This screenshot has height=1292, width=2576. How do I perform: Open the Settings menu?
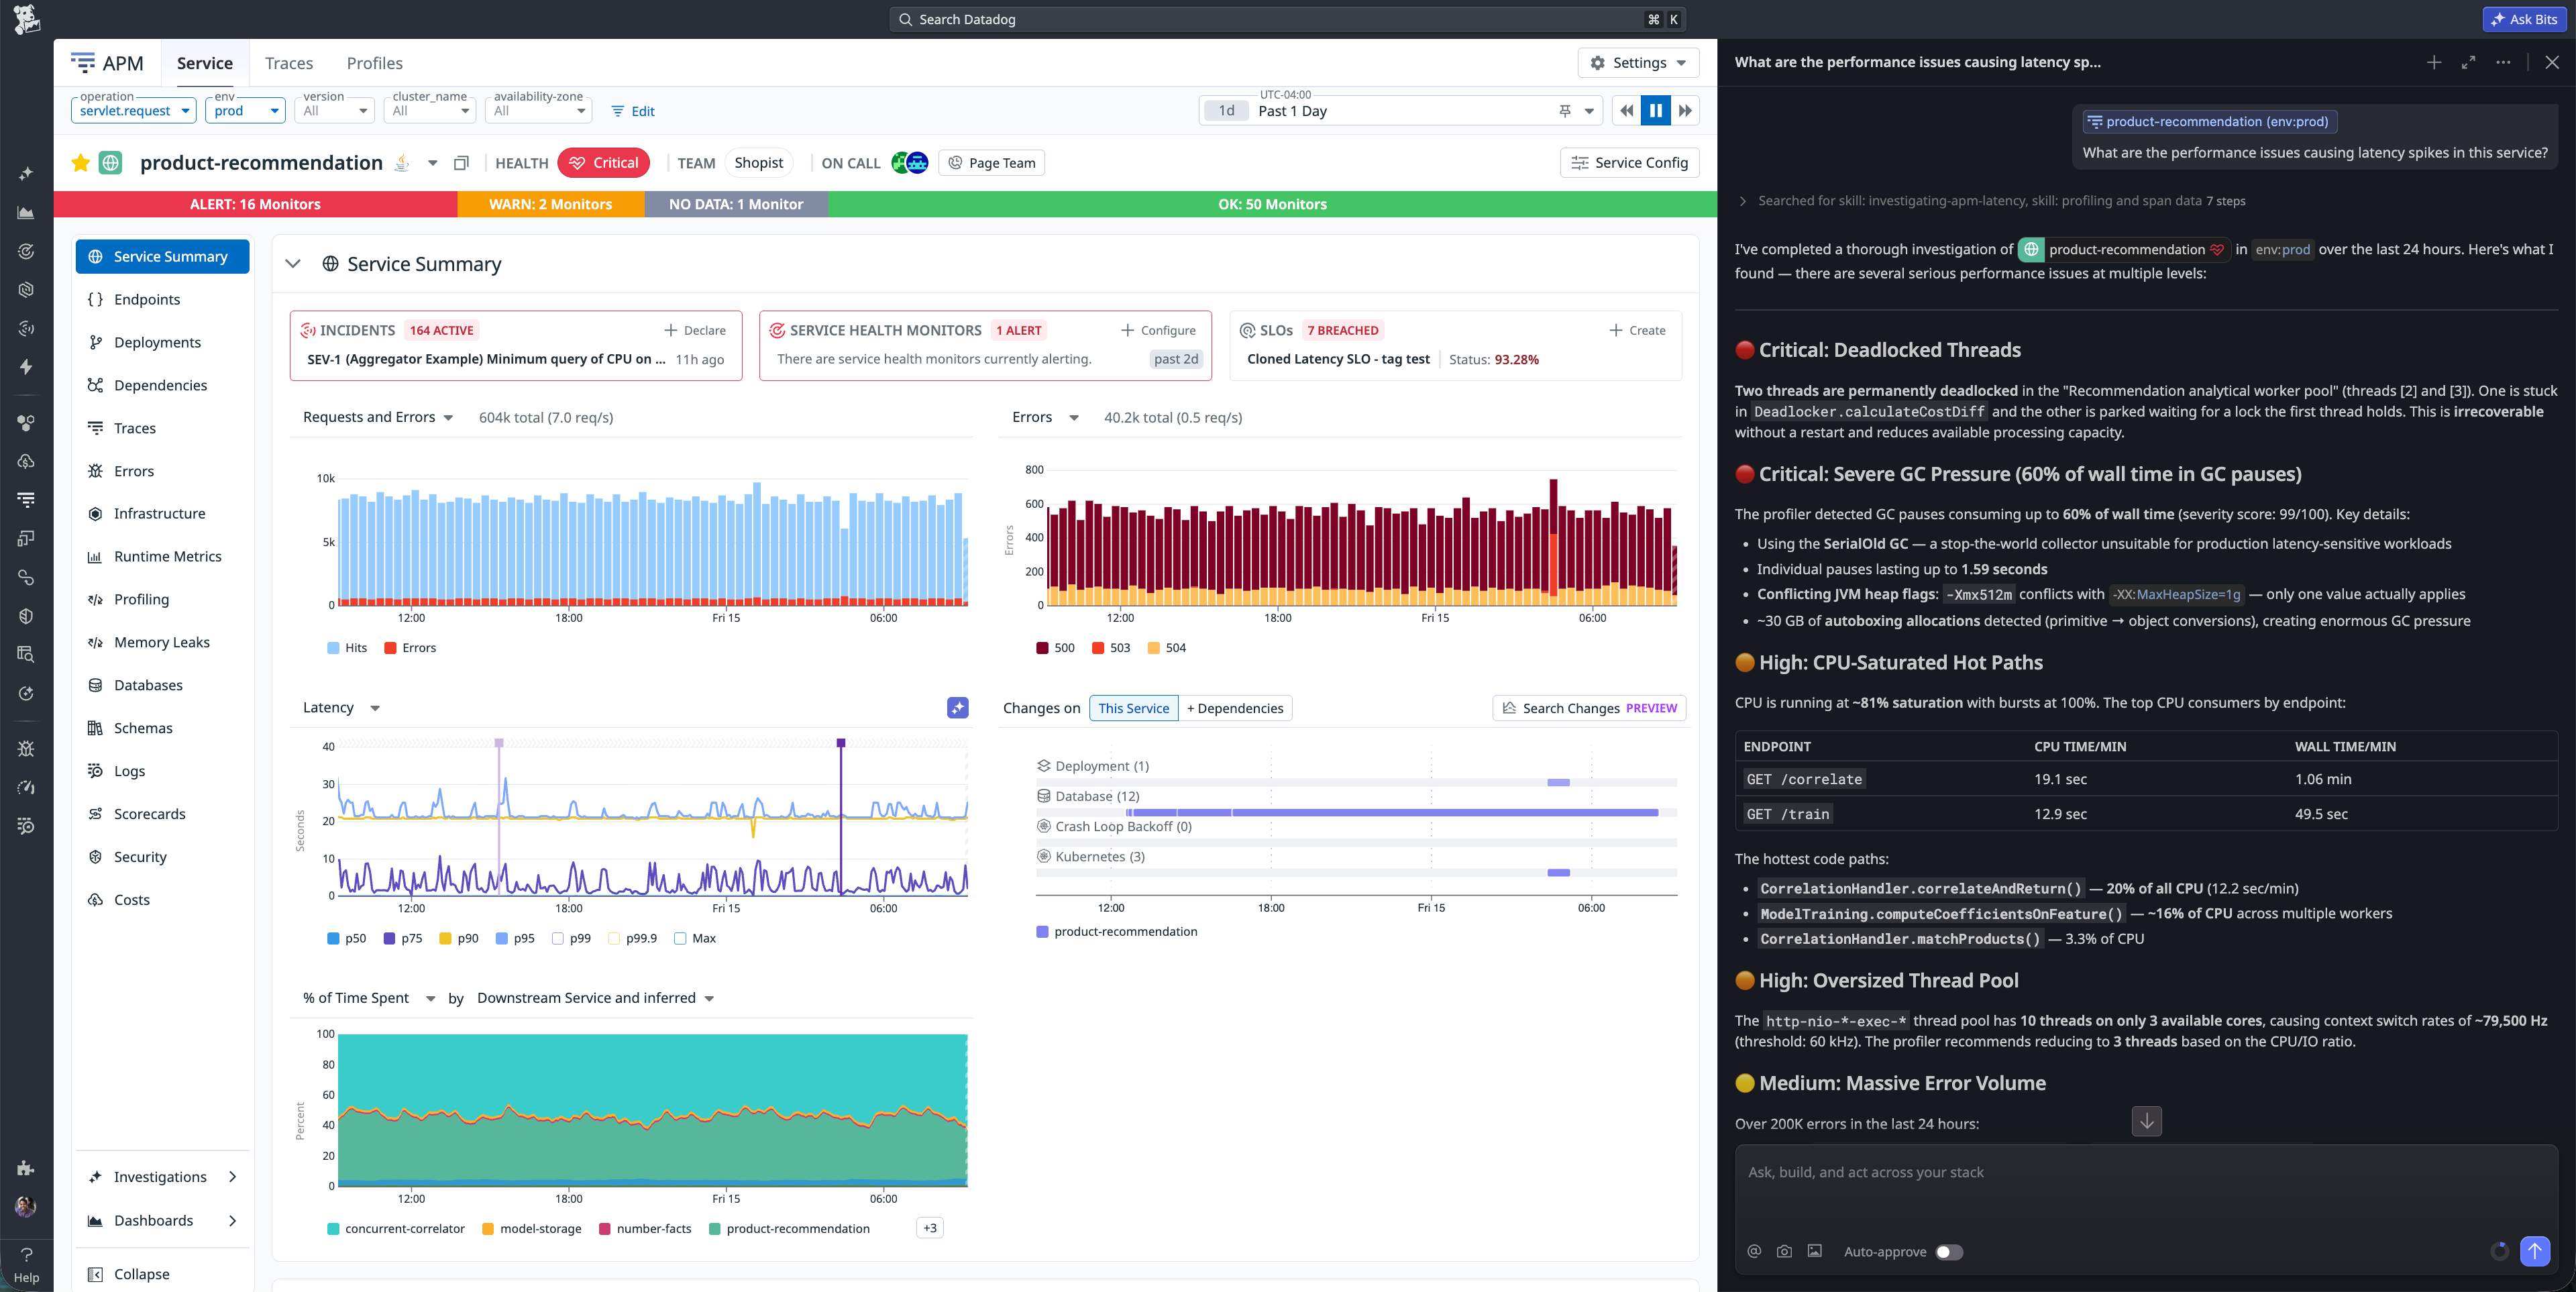click(1638, 62)
